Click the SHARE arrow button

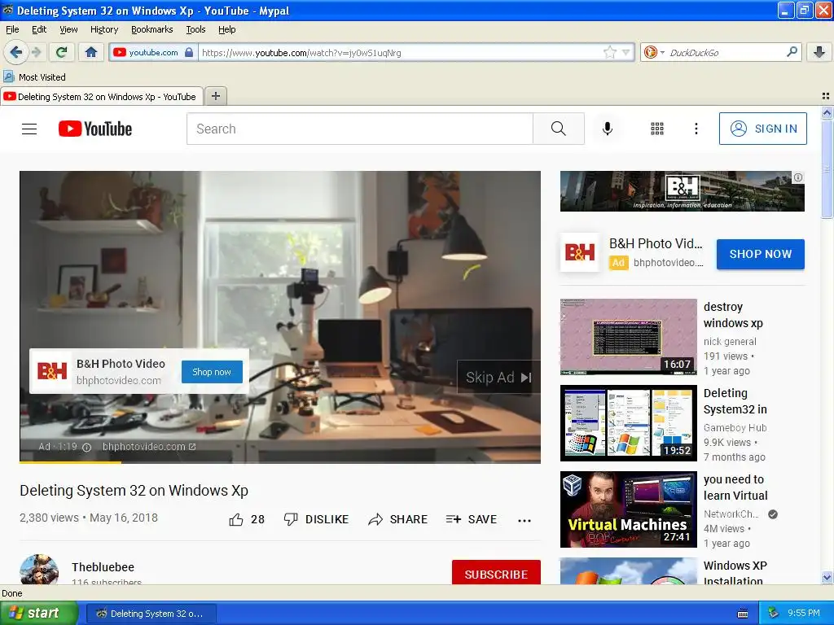(x=397, y=519)
